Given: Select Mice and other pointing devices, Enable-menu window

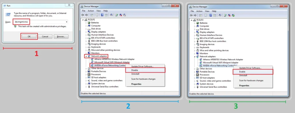Looking at the screenshot, I should coord(214,50).
